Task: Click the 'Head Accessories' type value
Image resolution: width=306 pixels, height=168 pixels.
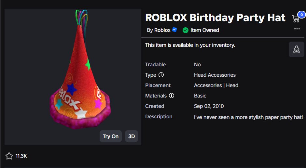Action: tap(215, 75)
